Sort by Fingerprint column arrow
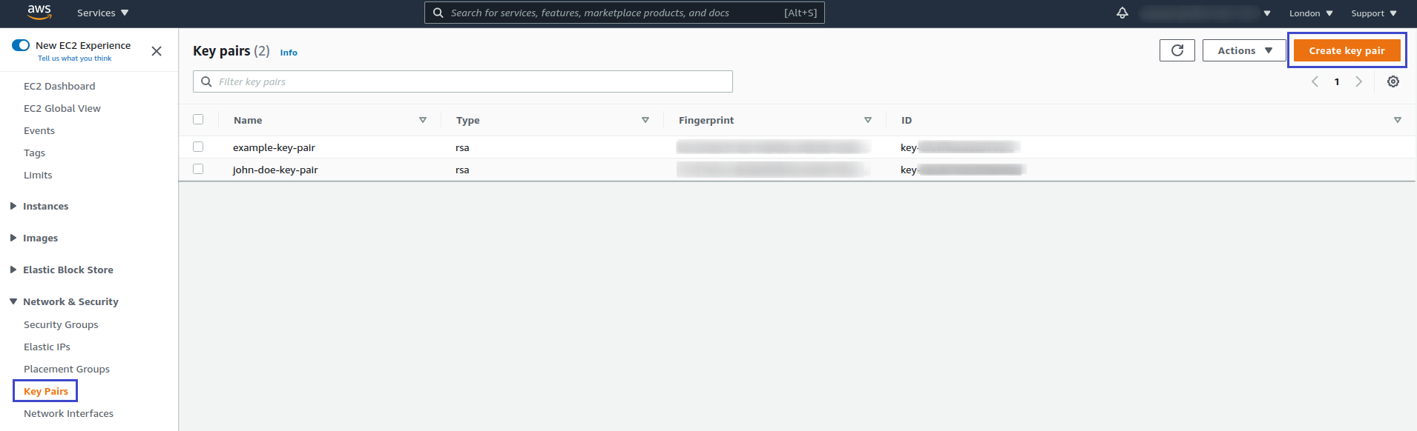 [x=868, y=120]
